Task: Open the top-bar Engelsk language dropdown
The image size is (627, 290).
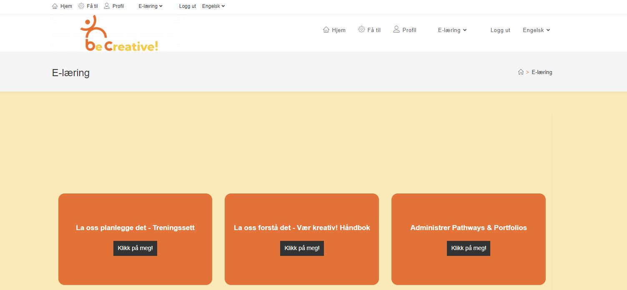Action: tap(213, 6)
